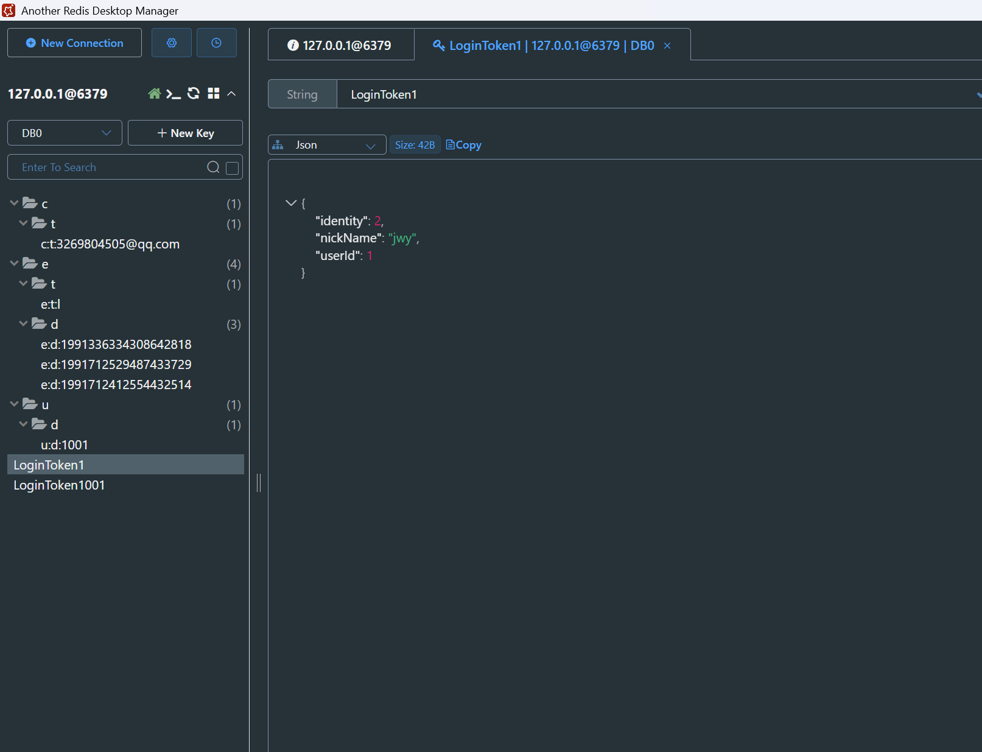Viewport: 982px width, 752px height.
Task: Open the settings gear button
Action: pyautogui.click(x=172, y=43)
